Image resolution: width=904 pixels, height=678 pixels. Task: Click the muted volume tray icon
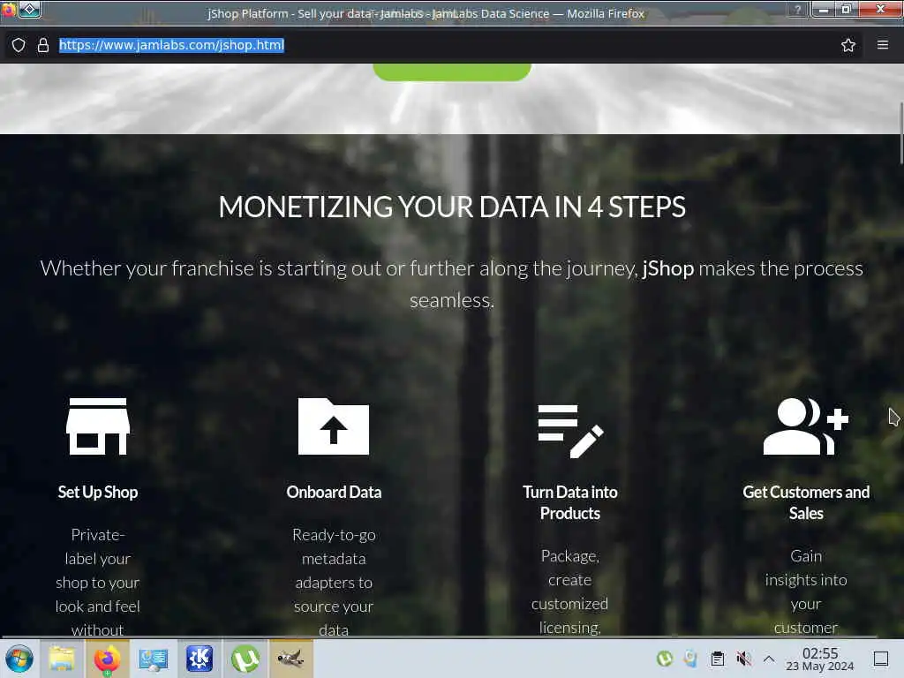(743, 659)
